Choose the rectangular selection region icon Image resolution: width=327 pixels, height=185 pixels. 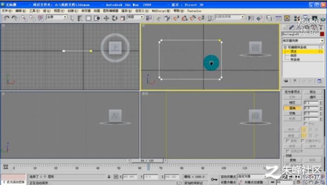88,18
